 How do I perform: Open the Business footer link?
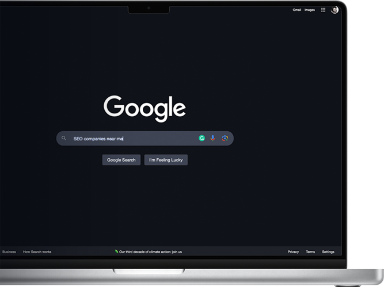9,252
